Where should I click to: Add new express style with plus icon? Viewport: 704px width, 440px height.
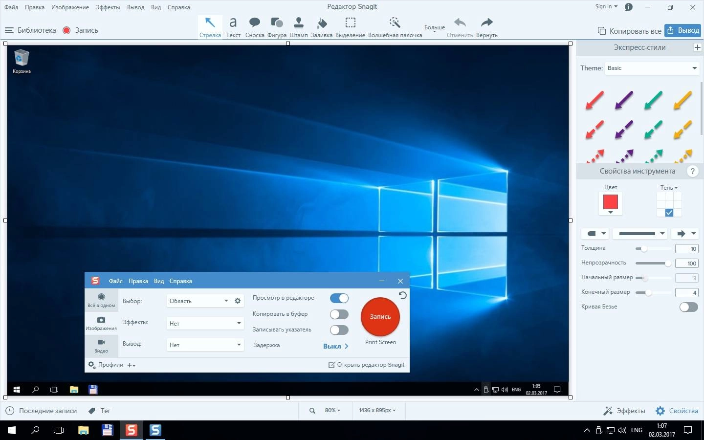(698, 47)
